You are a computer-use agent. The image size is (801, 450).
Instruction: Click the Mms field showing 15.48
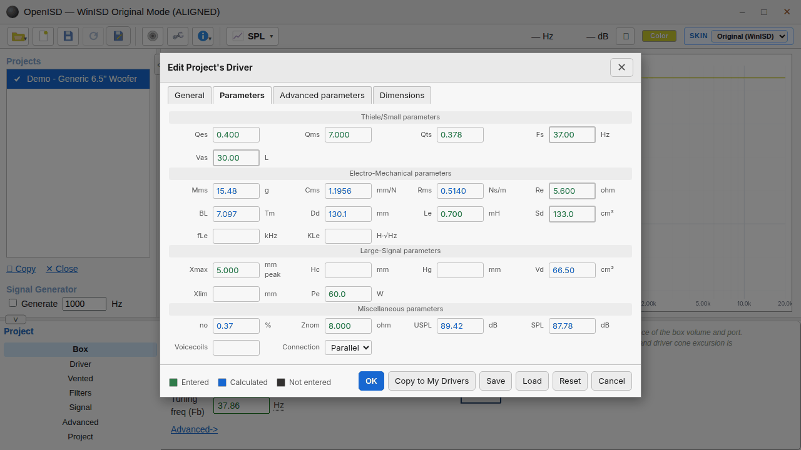pos(236,191)
